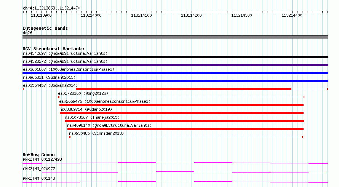Click the 4q26 band label

coord(27,33)
